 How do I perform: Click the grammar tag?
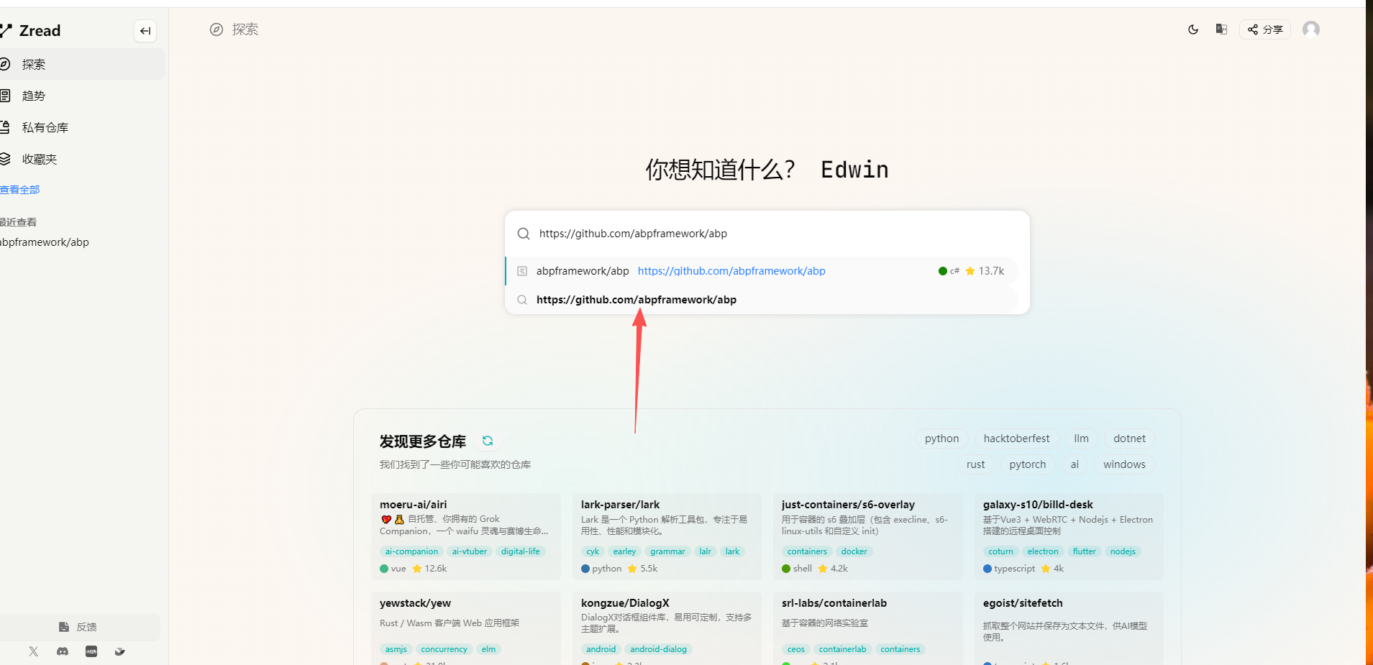pyautogui.click(x=667, y=551)
